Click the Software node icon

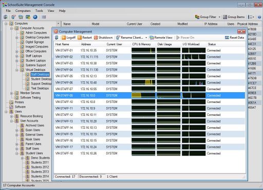[x=11, y=107]
